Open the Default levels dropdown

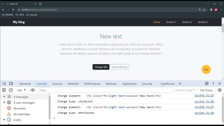[x=185, y=90]
